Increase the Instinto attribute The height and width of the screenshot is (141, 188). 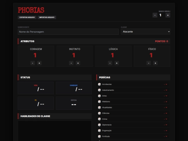tap(78, 63)
